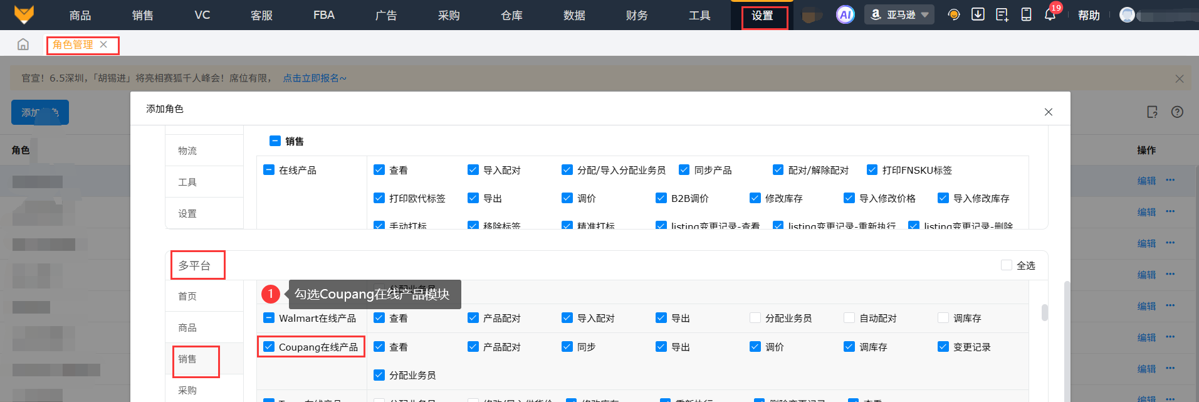1199x402 pixels.
Task: Click 帮助 in the top bar
Action: [1089, 15]
